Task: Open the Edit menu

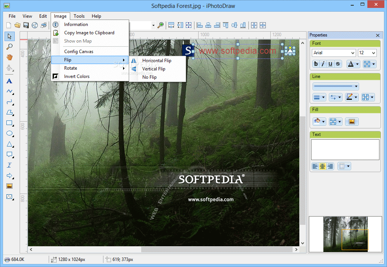Action: (x=43, y=16)
